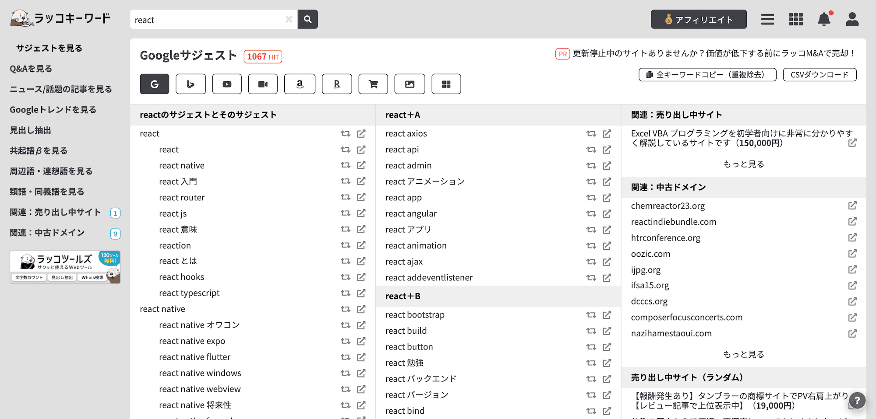Viewport: 876px width, 419px height.
Task: Switch to Rakuten suggest source icon
Action: coord(337,84)
